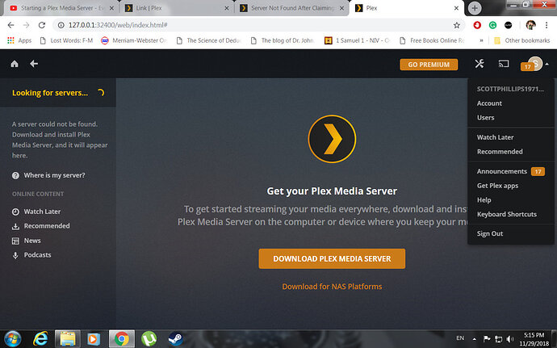The image size is (557, 348).
Task: Choose Account in user menu
Action: [489, 103]
